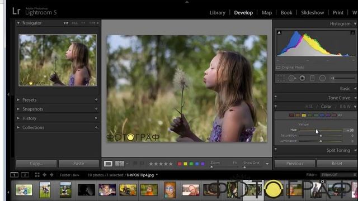Select the Green color channel swatch
Screen dimensions: 358x201
click(309, 116)
